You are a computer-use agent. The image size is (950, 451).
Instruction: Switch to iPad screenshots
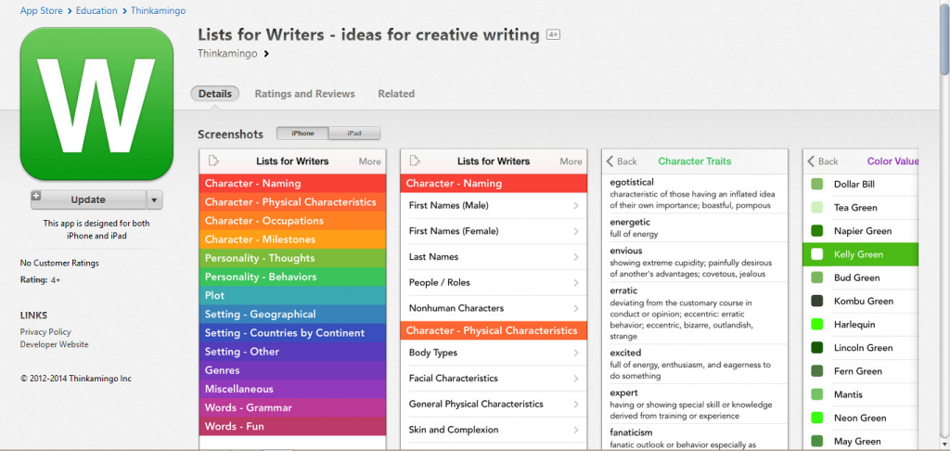(x=354, y=134)
